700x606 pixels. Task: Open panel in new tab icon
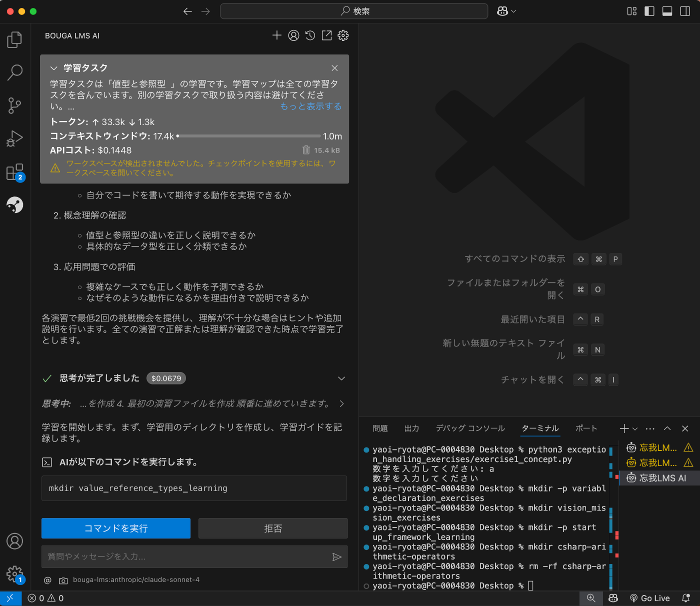click(x=327, y=35)
